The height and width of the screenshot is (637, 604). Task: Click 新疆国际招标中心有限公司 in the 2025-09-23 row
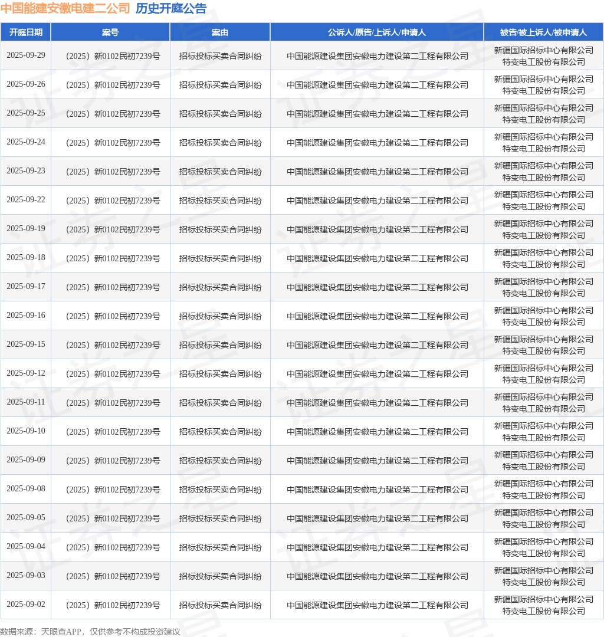543,165
